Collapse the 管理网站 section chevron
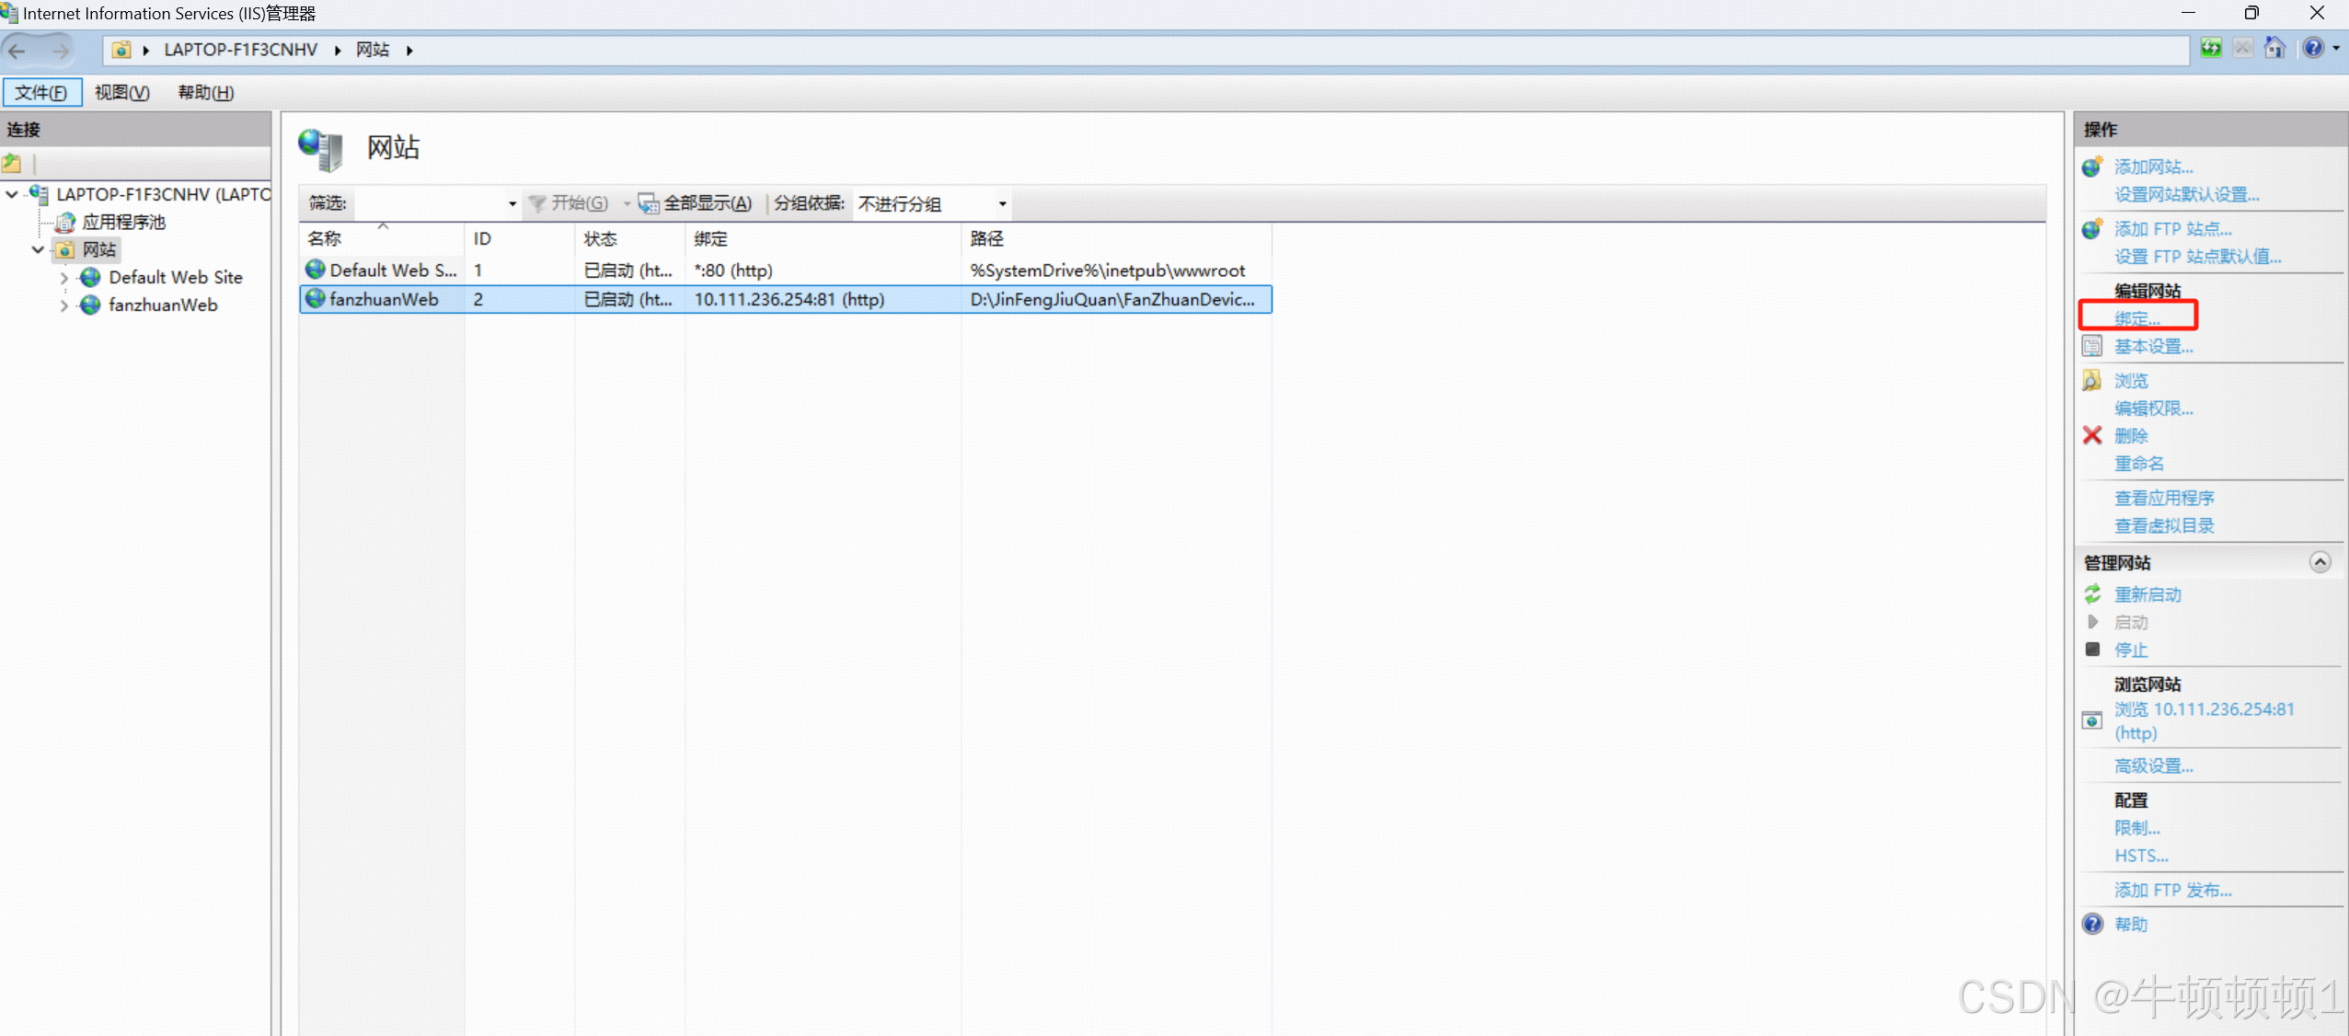 2320,562
